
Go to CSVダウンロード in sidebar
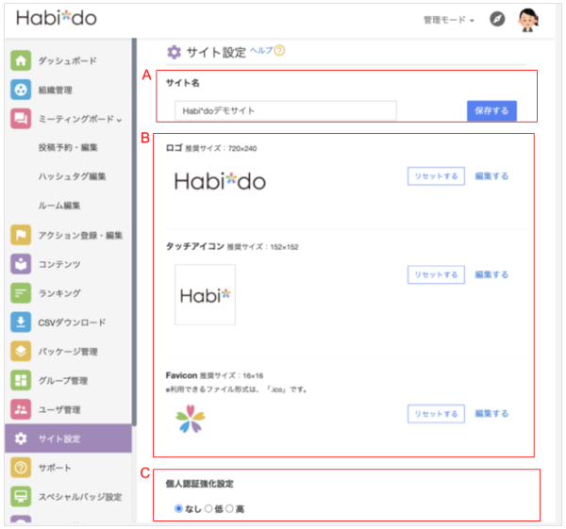pos(72,322)
